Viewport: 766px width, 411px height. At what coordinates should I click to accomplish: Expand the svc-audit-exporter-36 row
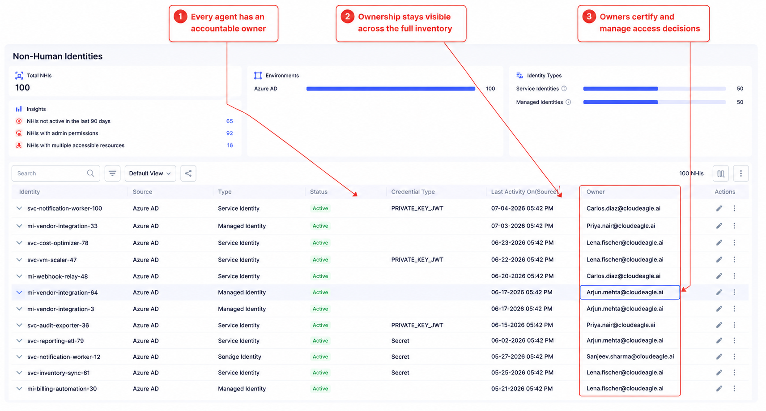point(19,325)
